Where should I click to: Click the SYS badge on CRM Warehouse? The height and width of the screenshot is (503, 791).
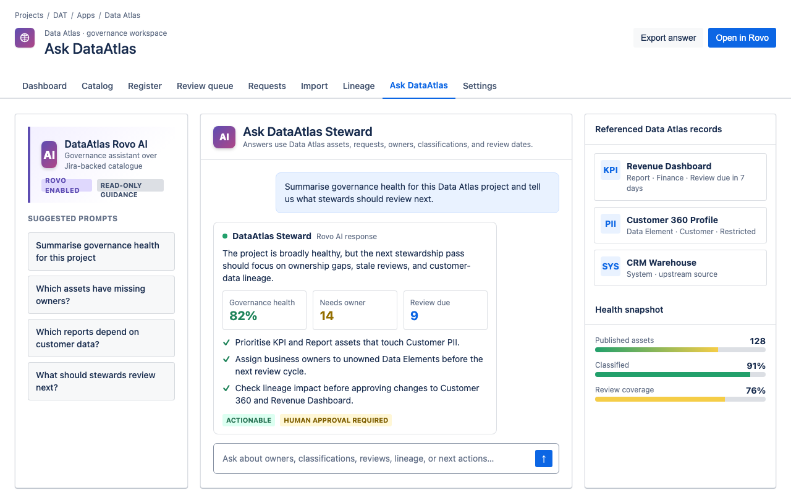pyautogui.click(x=611, y=266)
